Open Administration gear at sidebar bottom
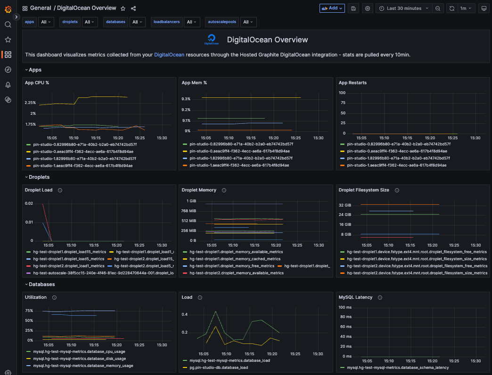Viewport: 492px width, 375px height. [x=8, y=373]
